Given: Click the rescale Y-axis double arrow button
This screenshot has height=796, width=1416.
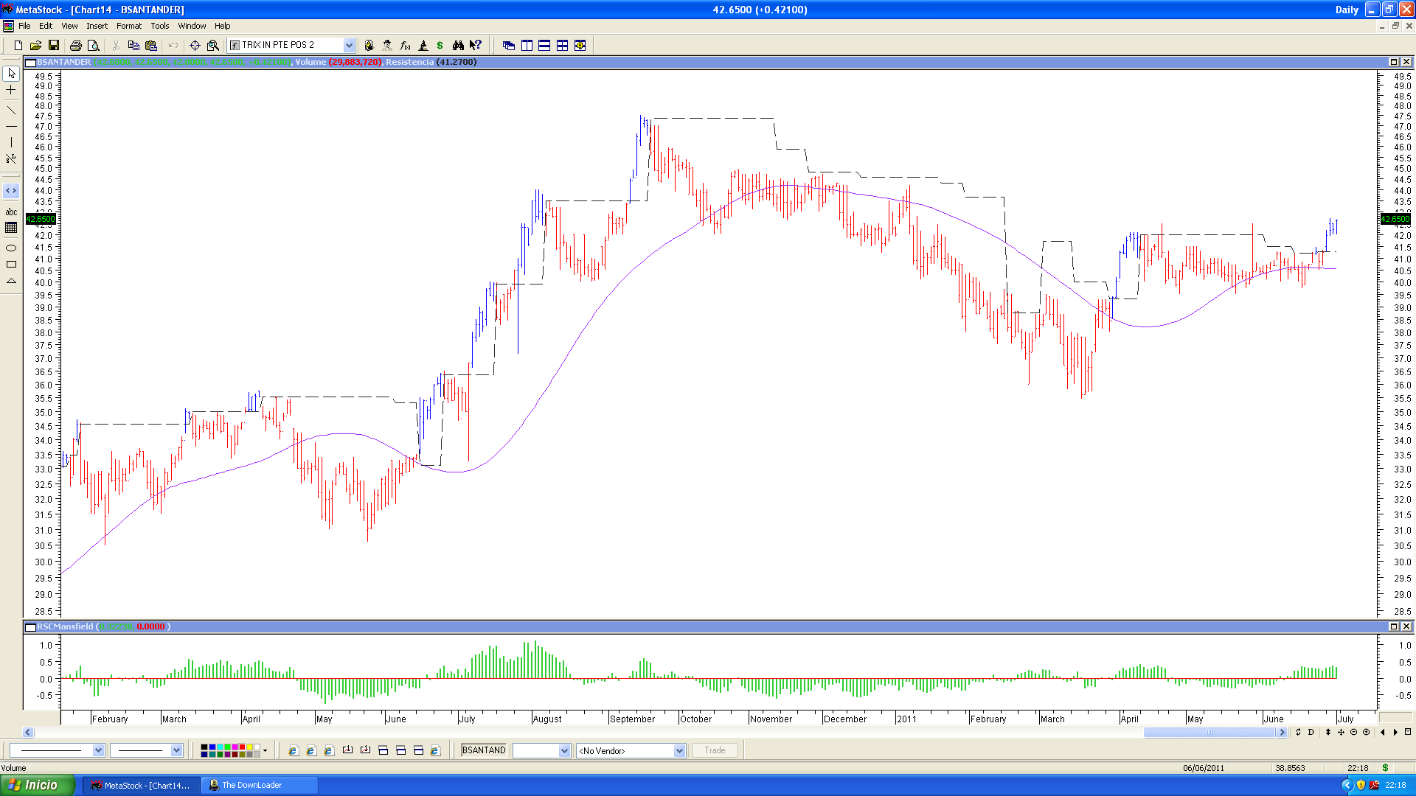Looking at the screenshot, I should (1327, 732).
